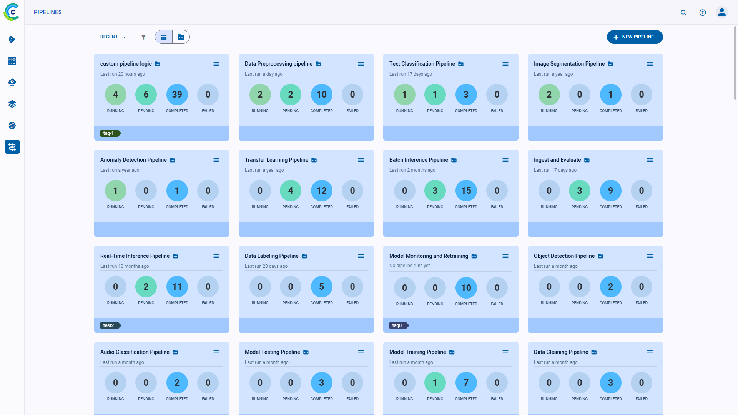The width and height of the screenshot is (738, 415).
Task: Click the server rack icon for Workers and Queues
Action: [12, 61]
